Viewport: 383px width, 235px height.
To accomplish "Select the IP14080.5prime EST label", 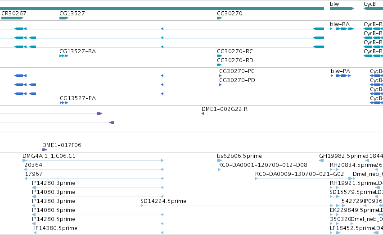I will pos(54,210).
